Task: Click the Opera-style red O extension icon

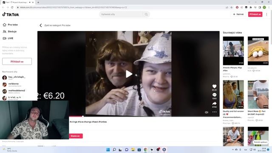Action: (x=237, y=8)
